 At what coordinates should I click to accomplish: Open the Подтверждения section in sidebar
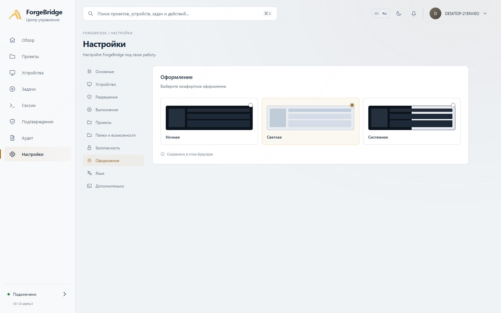[x=38, y=122]
